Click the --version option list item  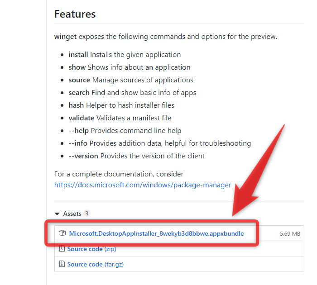136,156
